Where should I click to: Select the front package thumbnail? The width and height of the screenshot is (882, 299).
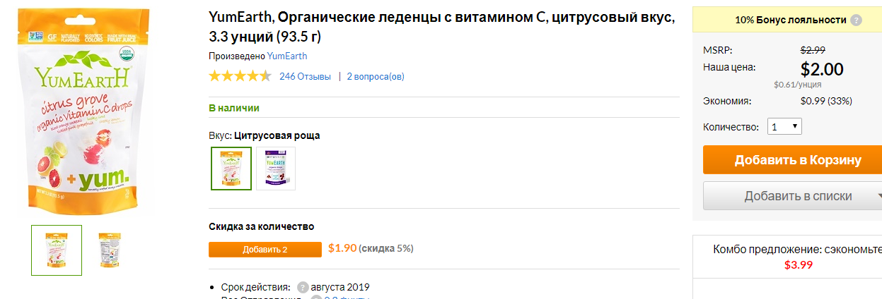pyautogui.click(x=57, y=250)
